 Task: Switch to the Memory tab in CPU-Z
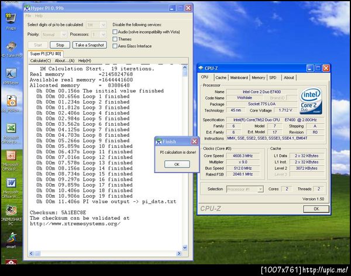[259, 78]
